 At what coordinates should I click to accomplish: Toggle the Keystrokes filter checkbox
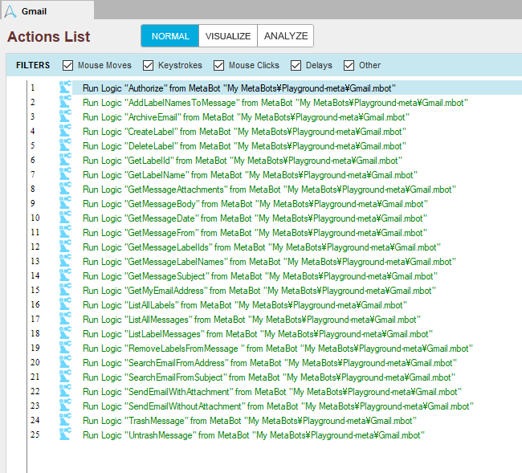[x=149, y=65]
